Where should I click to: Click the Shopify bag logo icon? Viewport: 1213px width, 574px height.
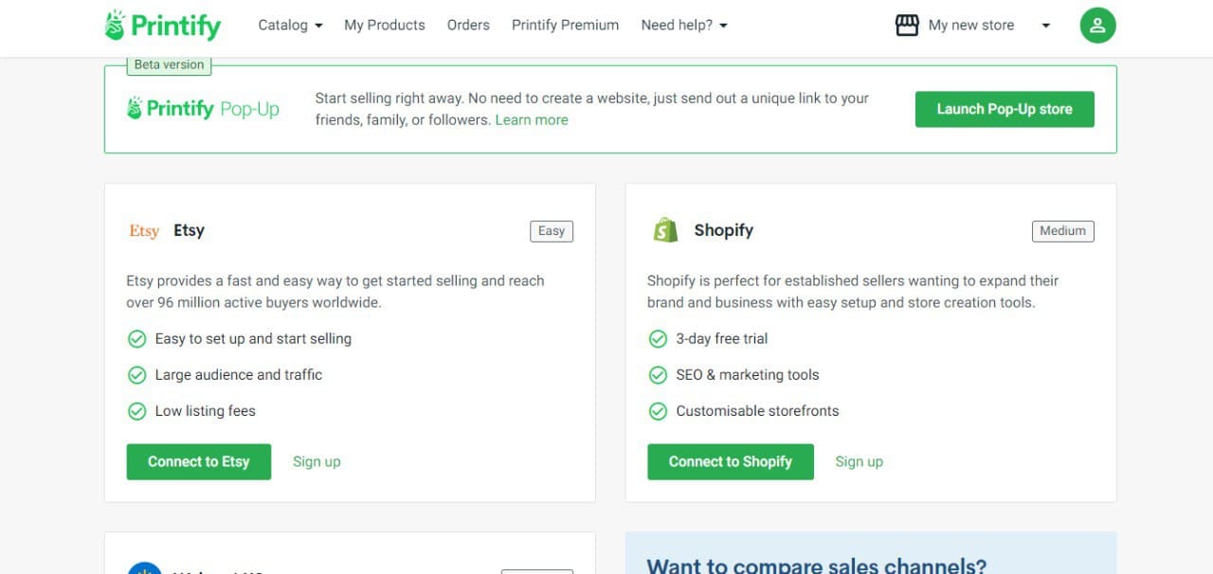click(665, 230)
